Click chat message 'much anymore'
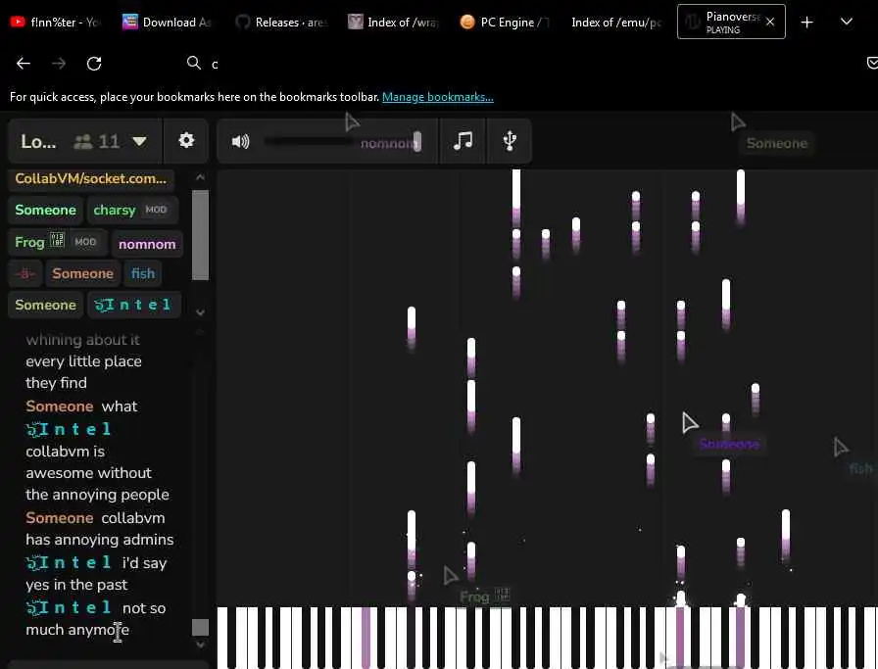 [x=77, y=630]
